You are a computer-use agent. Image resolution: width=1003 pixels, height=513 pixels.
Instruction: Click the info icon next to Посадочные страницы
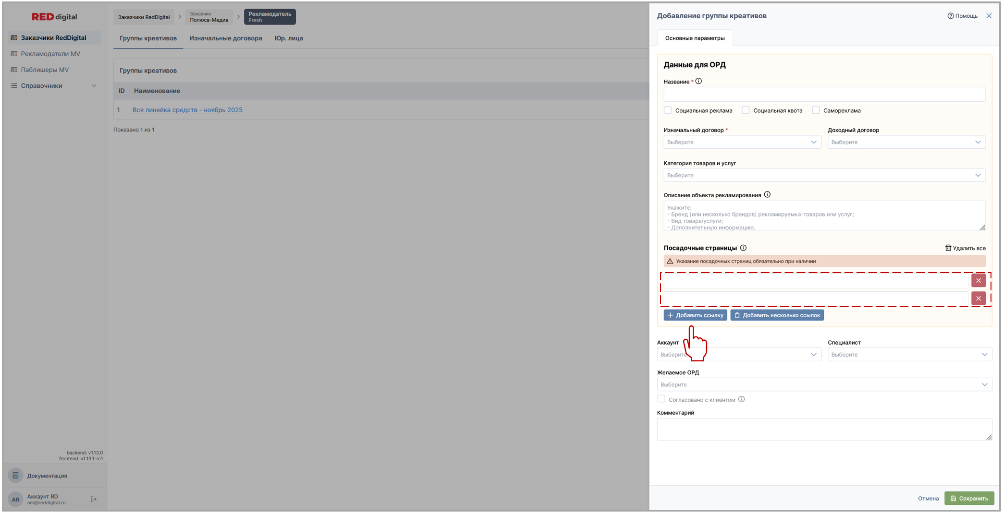click(x=743, y=248)
